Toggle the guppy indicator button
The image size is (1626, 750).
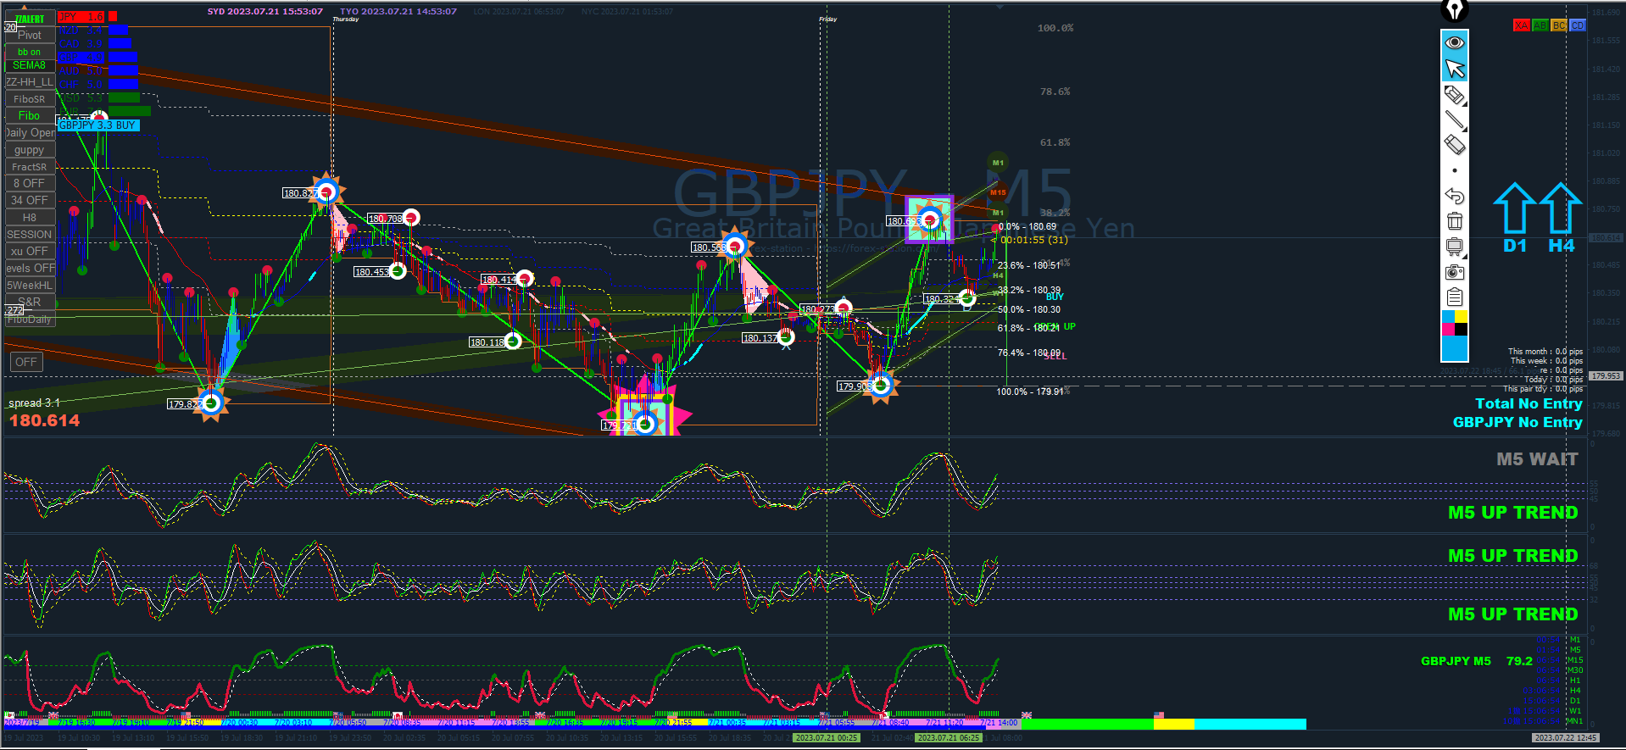point(30,150)
